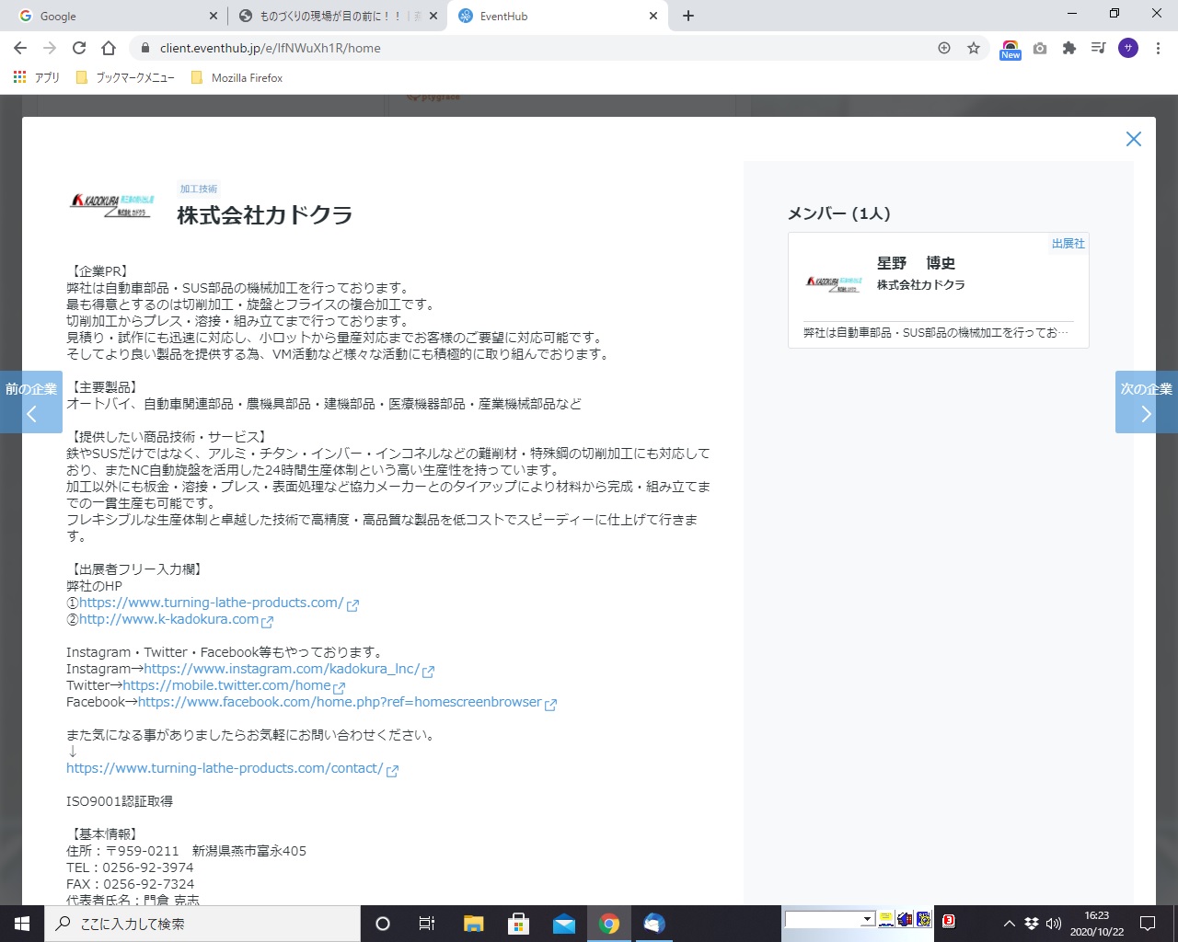Open turning-lathe-products.com homepage link
1178x942 pixels.
(211, 603)
